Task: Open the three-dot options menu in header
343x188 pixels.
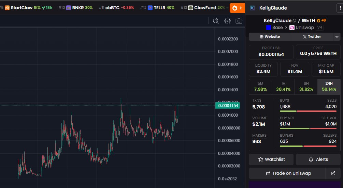Action: pos(340,8)
